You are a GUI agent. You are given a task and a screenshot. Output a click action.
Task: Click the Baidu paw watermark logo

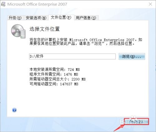click(x=133, y=117)
